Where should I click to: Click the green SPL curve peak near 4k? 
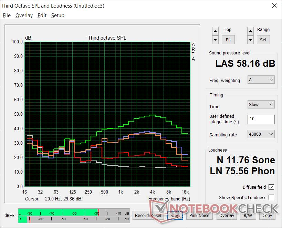(153, 115)
